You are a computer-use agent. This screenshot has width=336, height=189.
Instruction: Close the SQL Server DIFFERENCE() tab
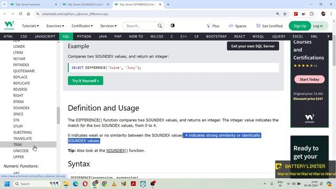160,4
